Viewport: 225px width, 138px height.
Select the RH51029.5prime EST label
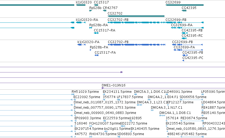tap(85, 92)
